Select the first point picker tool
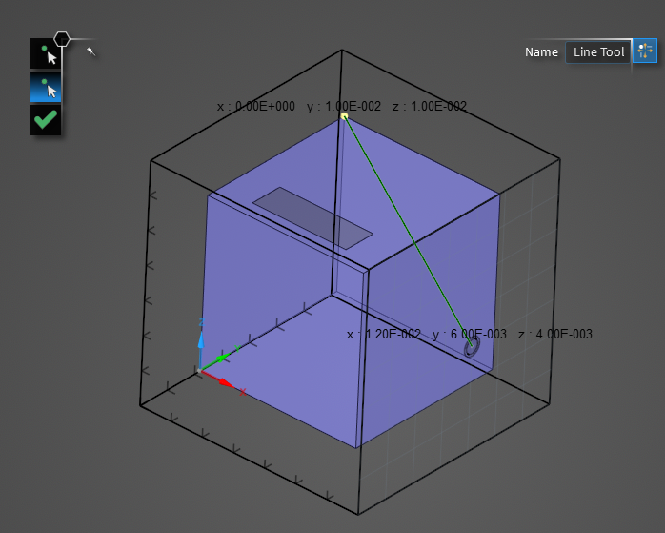Viewport: 665px width, 533px height. pyautogui.click(x=46, y=54)
